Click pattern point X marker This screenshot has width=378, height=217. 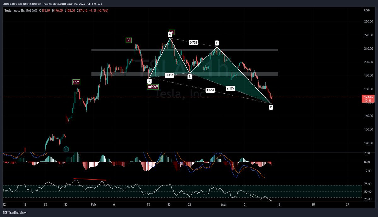point(149,81)
